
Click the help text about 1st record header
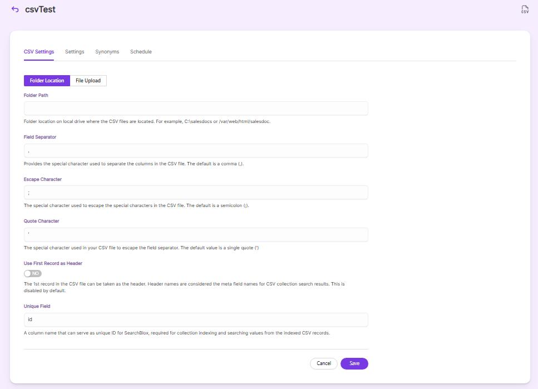[x=184, y=287]
